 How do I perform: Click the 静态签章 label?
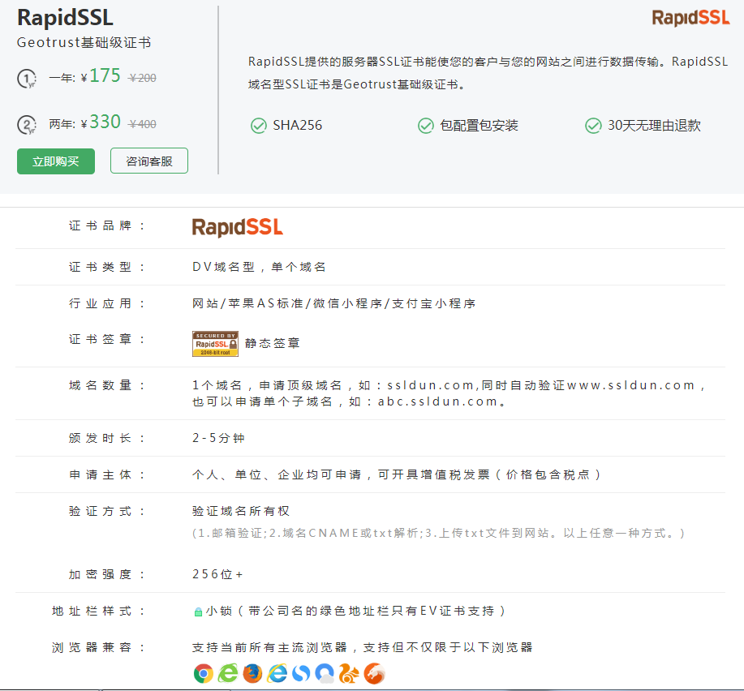pos(273,343)
